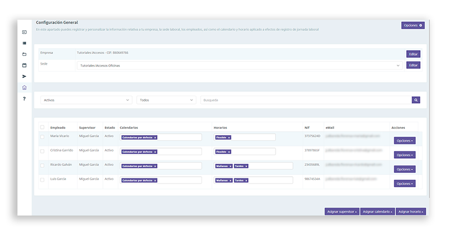Open the home configuration icon in sidebar
The height and width of the screenshot is (242, 450).
pyautogui.click(x=24, y=88)
